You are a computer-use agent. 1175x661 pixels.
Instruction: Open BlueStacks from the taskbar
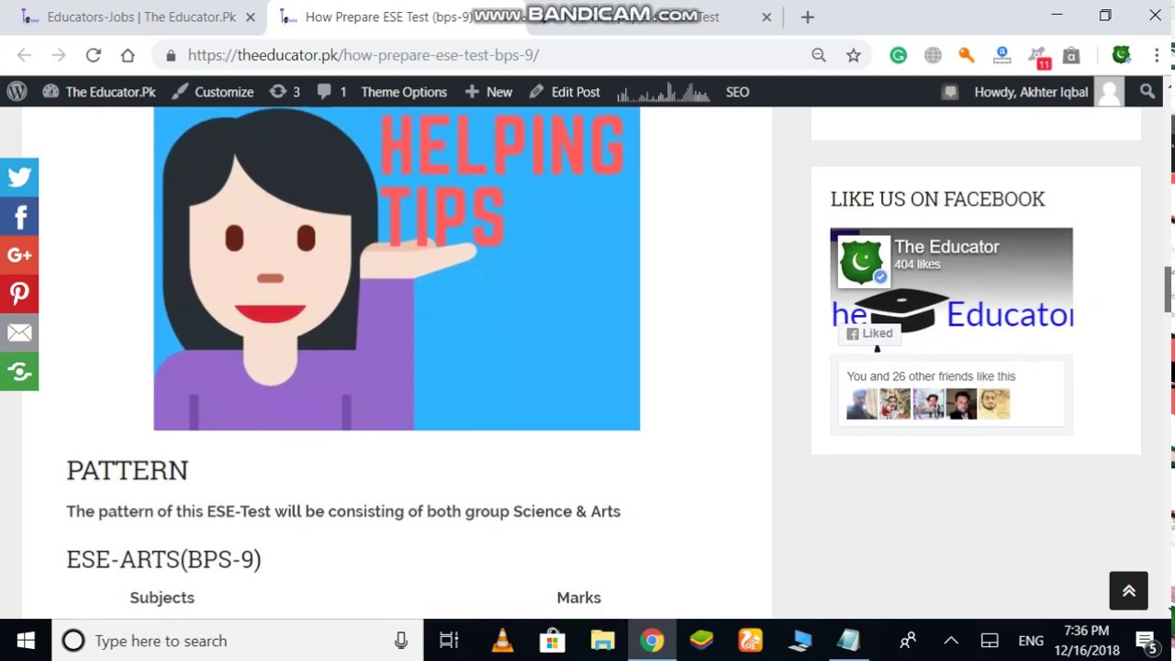coord(701,641)
